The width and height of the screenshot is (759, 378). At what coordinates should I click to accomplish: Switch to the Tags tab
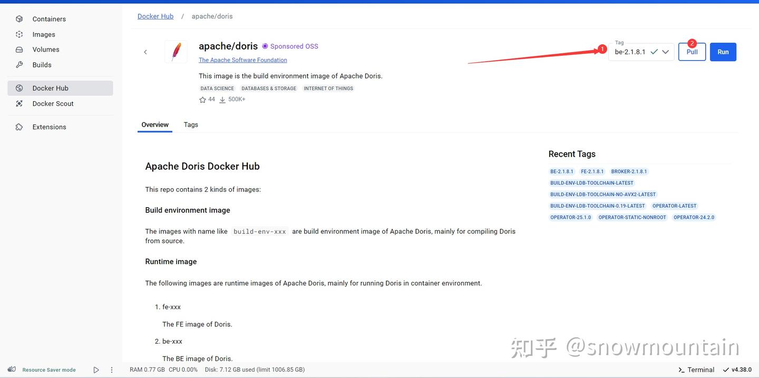tap(191, 124)
